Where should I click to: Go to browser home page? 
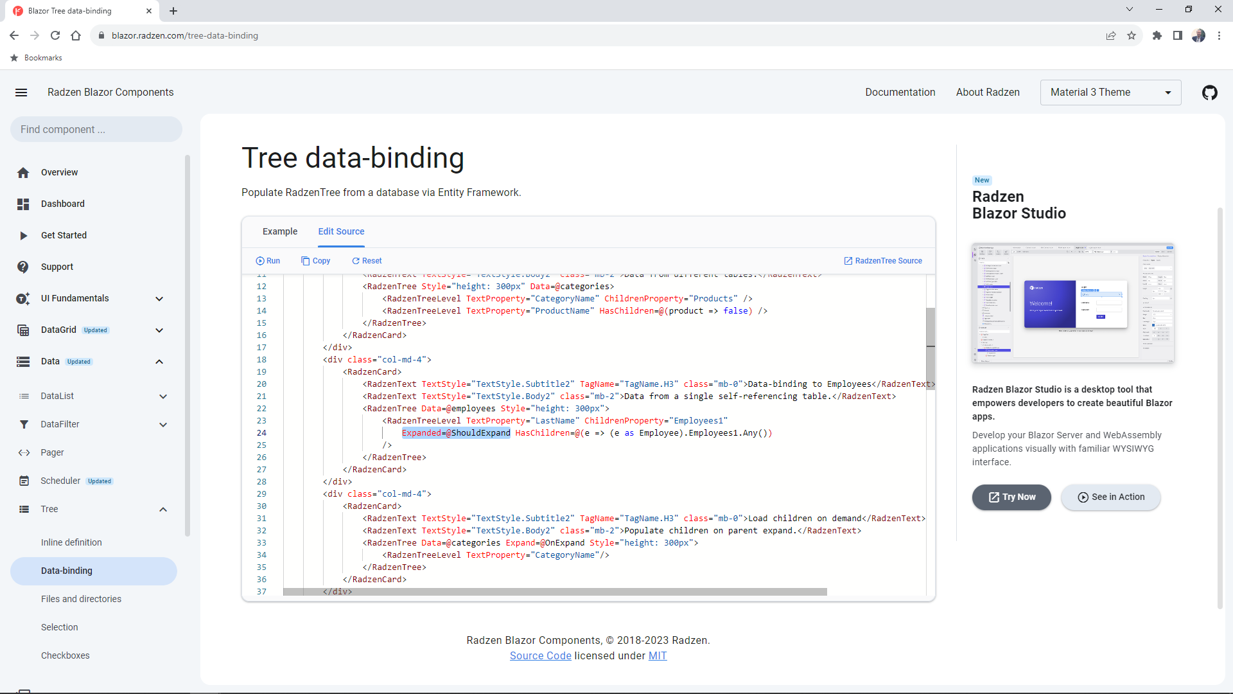76,35
